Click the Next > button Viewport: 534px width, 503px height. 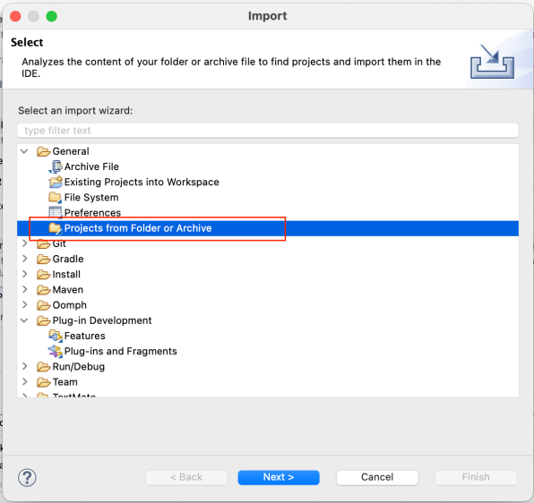pyautogui.click(x=279, y=477)
